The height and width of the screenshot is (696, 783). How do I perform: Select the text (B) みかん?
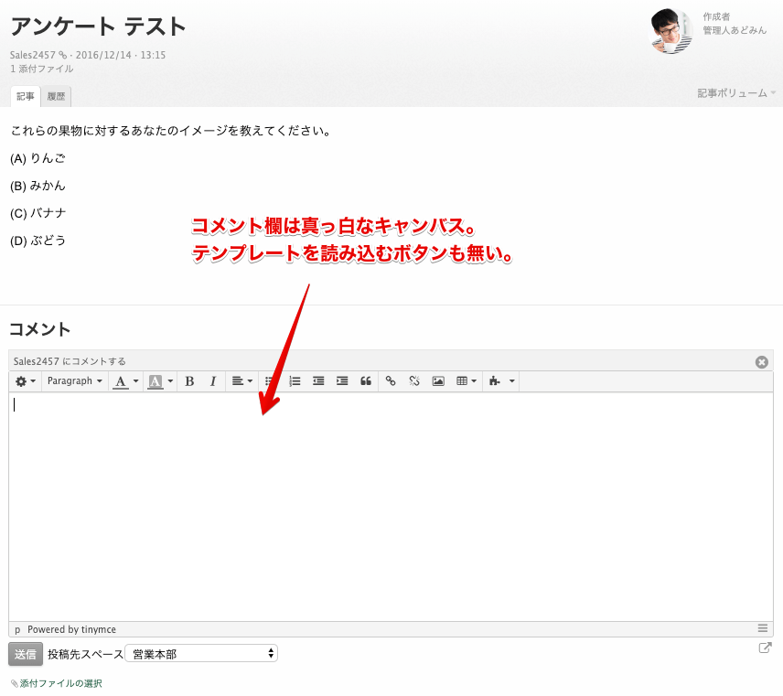pos(38,186)
